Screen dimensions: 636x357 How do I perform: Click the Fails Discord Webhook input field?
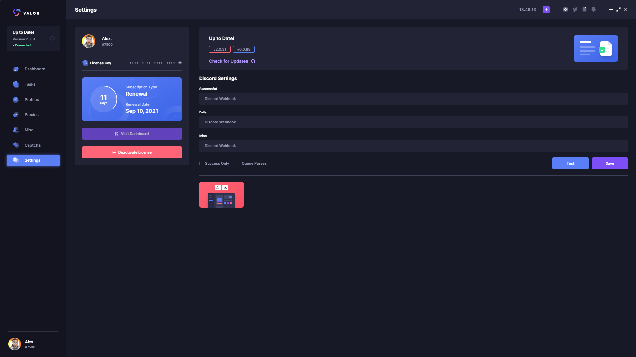[413, 122]
